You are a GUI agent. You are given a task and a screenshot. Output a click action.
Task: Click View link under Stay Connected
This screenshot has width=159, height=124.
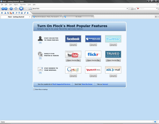tap(40, 42)
